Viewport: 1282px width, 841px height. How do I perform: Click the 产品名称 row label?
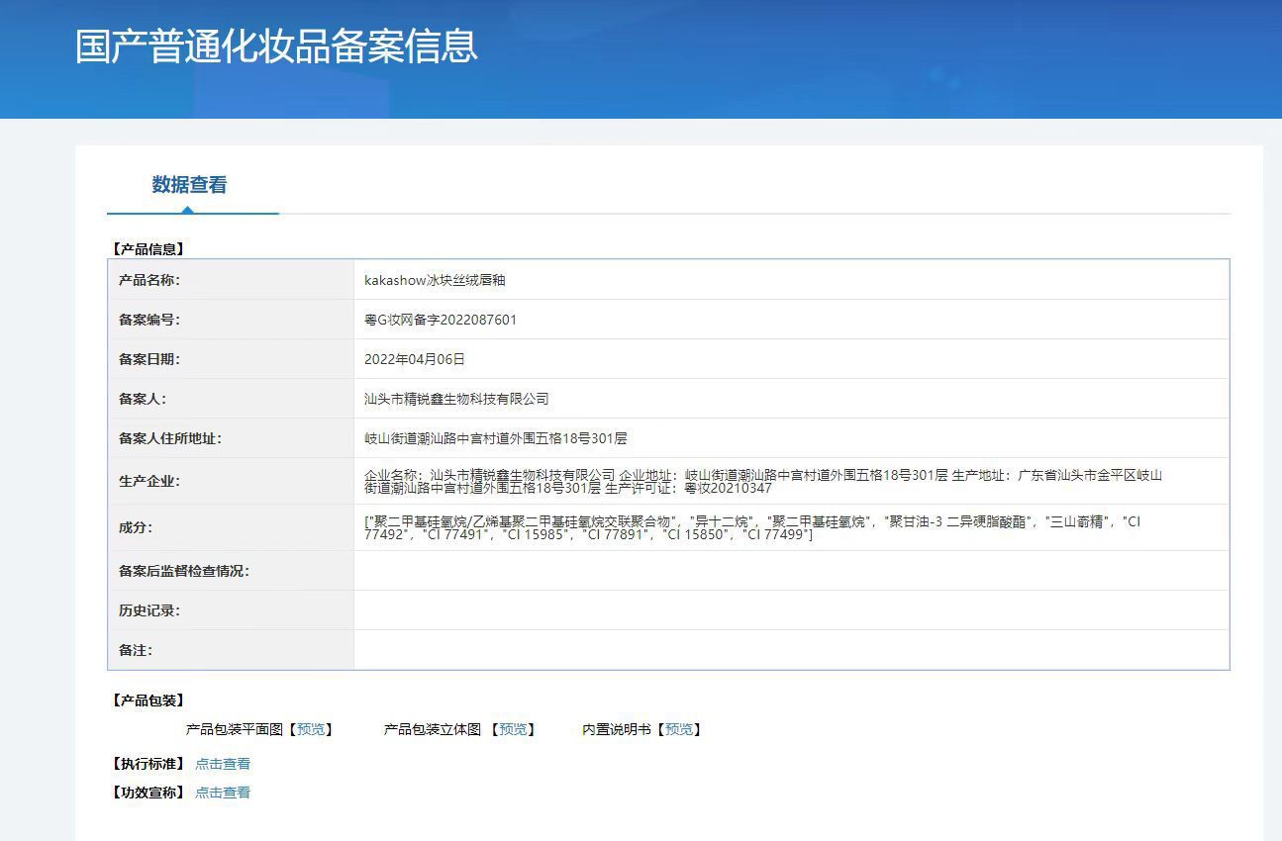tap(149, 280)
